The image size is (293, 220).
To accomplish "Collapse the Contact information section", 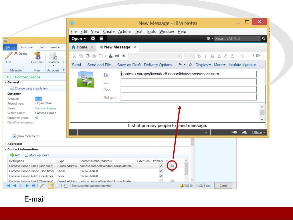I will [x=5, y=149].
